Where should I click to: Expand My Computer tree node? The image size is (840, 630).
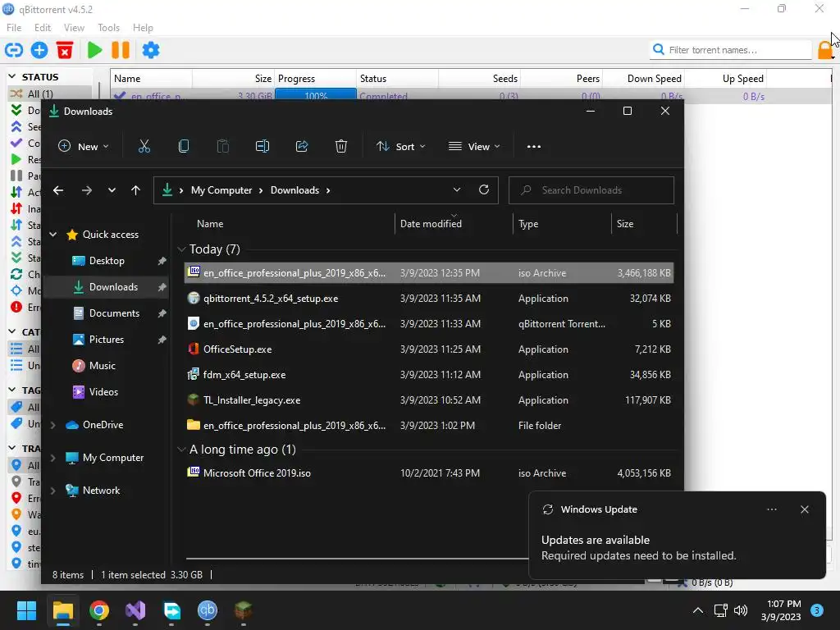[x=53, y=458]
